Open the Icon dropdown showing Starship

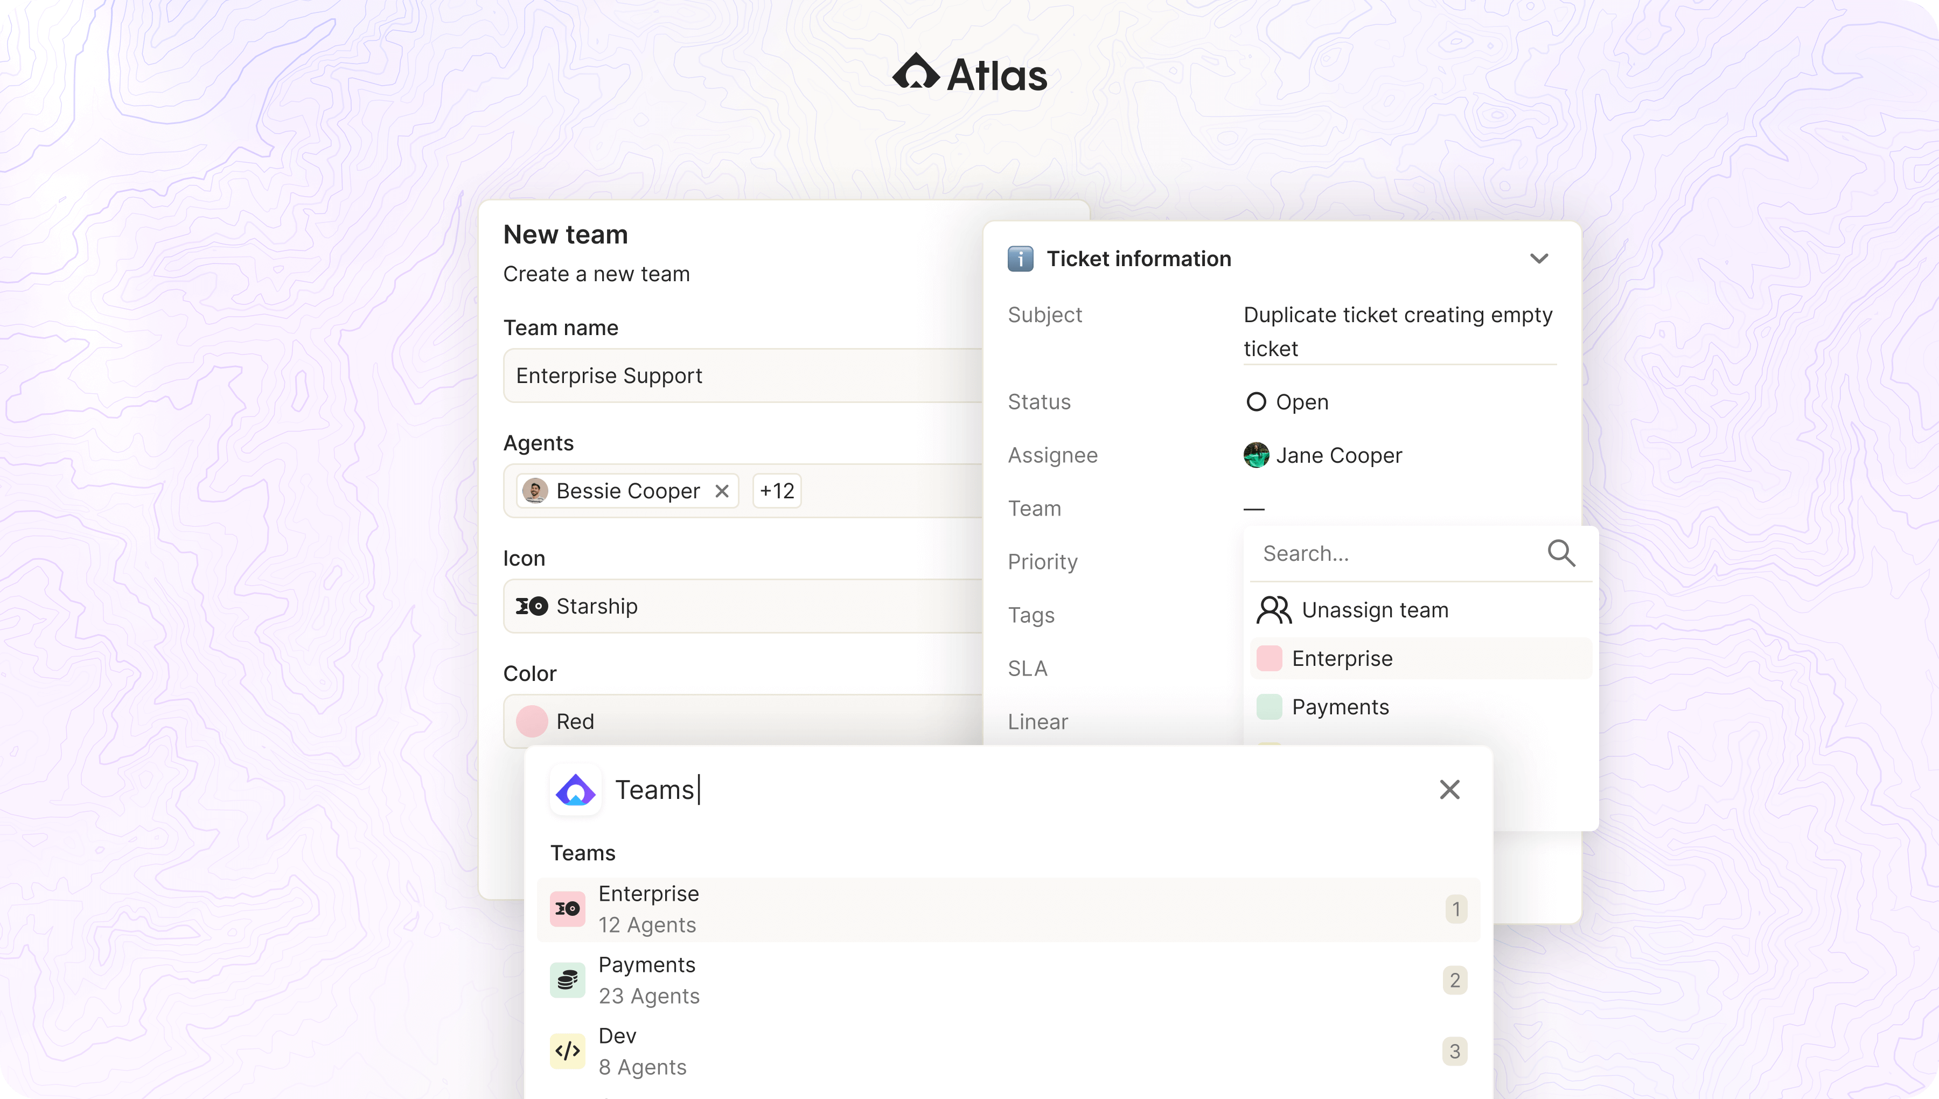coord(743,606)
